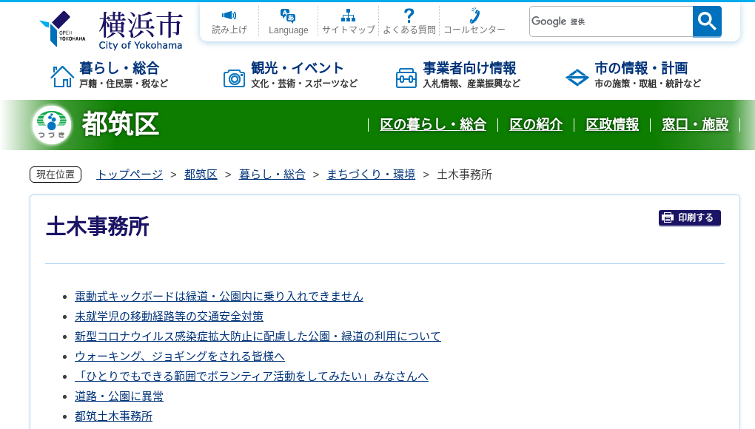Start a Google search with the magnifier button

[706, 21]
